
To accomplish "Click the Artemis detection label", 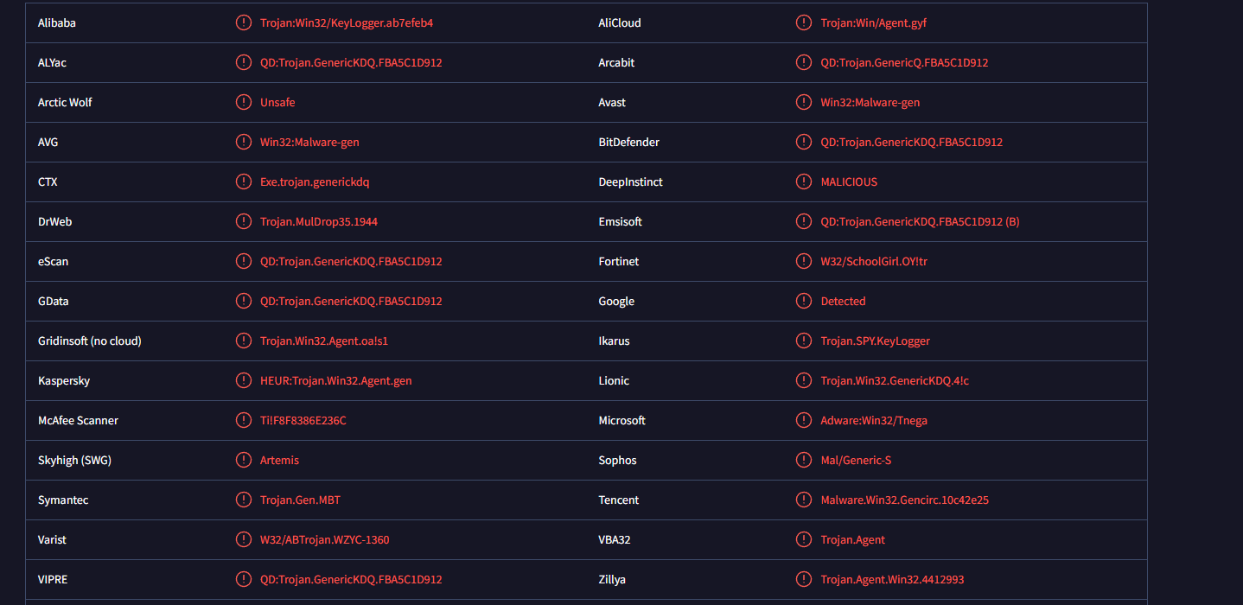I will click(279, 460).
